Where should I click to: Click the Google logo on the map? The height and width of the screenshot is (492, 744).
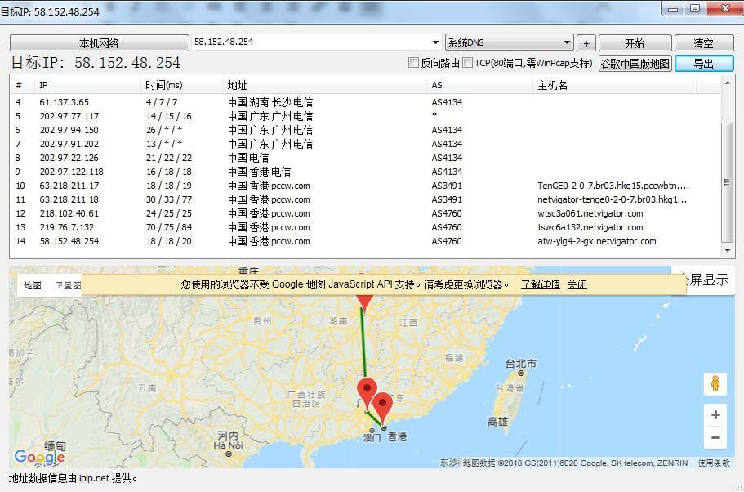click(x=39, y=458)
